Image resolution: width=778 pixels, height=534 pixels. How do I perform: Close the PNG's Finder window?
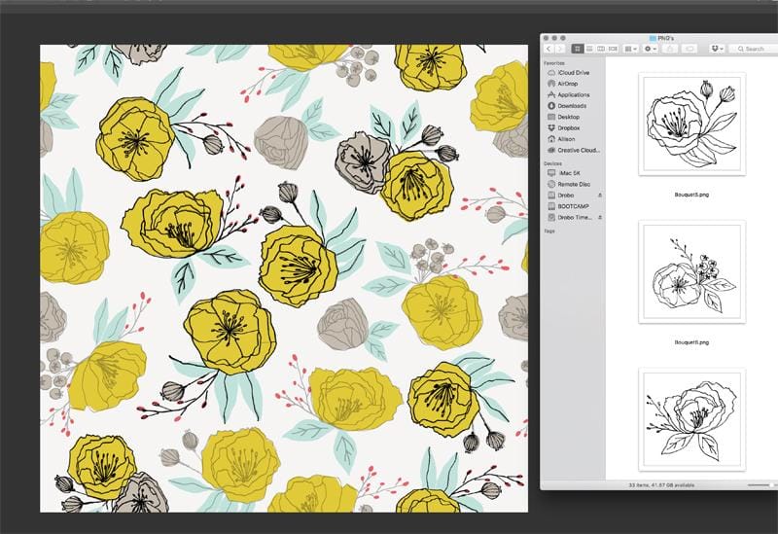click(x=547, y=38)
